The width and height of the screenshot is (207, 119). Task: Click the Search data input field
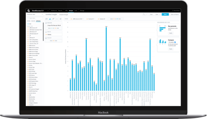35,18
